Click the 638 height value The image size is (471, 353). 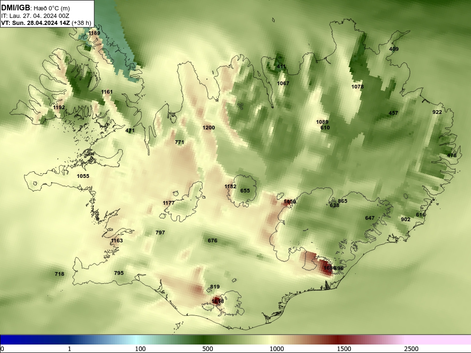[334, 206]
